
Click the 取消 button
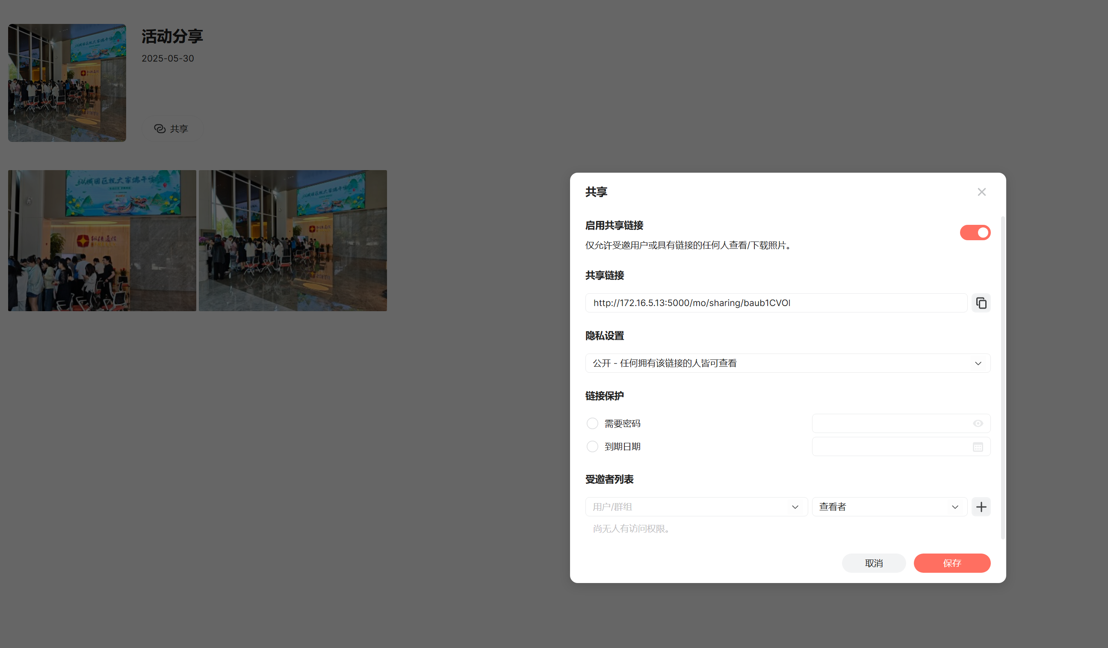(x=873, y=563)
